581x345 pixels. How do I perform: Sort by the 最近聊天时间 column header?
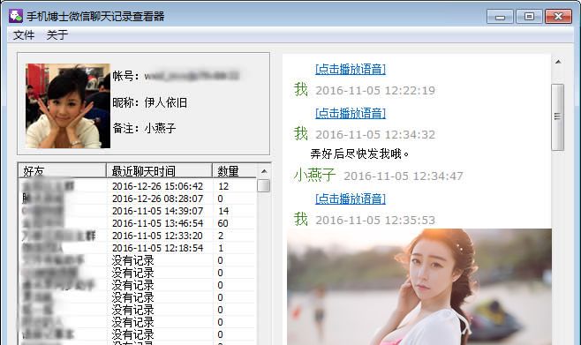pyautogui.click(x=159, y=170)
